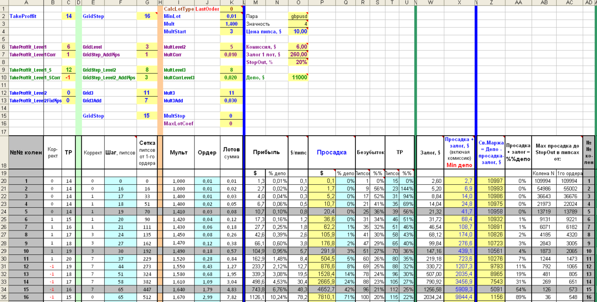
Task: Click the Безубыток header cell
Action: 370,152
